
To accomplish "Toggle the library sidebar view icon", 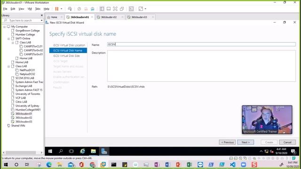I will (102, 9).
